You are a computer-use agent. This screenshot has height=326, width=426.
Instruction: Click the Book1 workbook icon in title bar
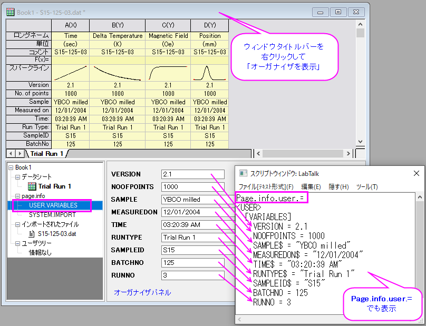click(11, 12)
